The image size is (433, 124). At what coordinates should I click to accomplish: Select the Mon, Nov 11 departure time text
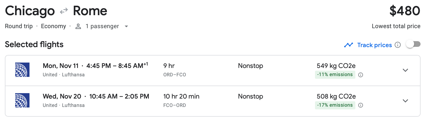coord(117,66)
